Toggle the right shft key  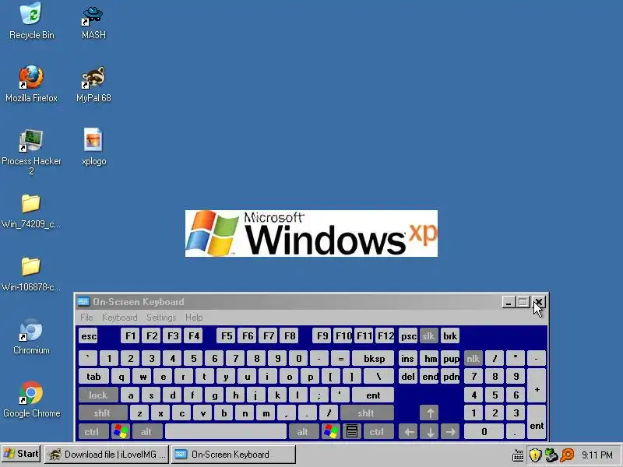pos(366,413)
